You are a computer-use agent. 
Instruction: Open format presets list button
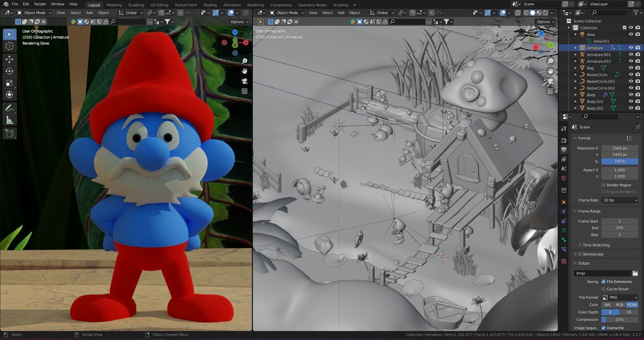(629, 138)
